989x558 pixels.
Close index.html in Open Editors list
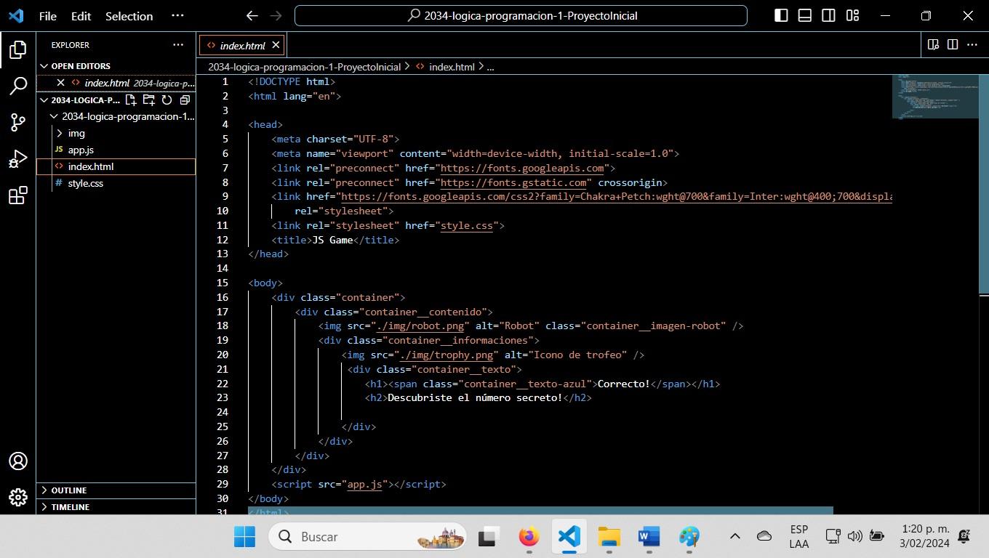click(x=60, y=83)
